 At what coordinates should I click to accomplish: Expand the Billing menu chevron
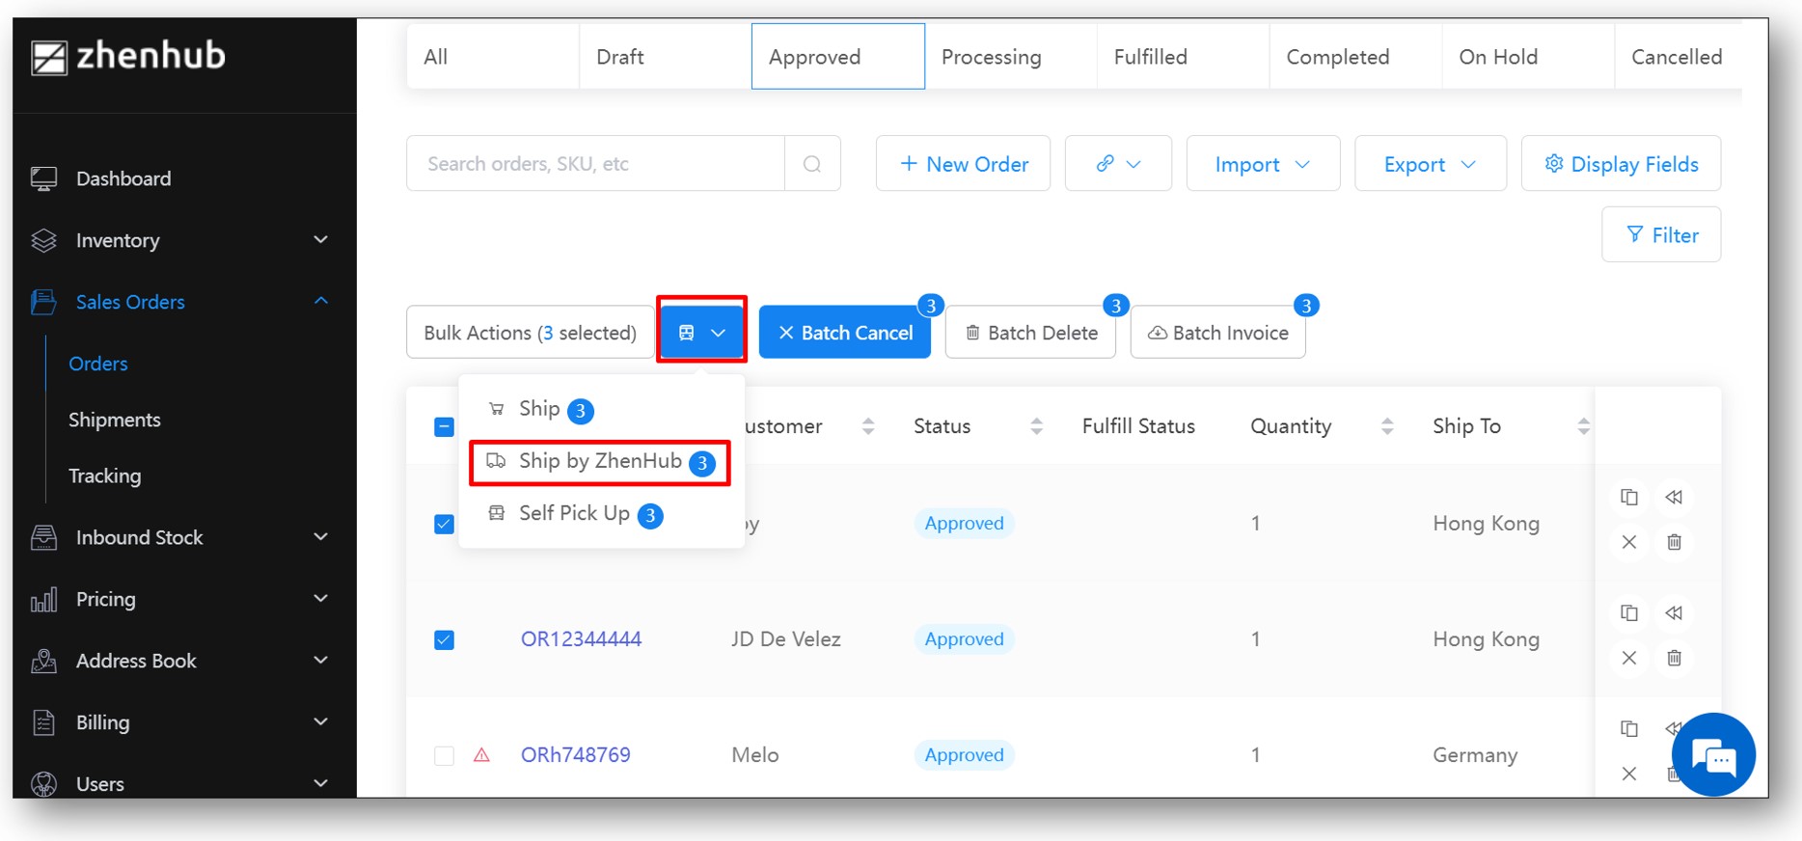click(x=321, y=722)
